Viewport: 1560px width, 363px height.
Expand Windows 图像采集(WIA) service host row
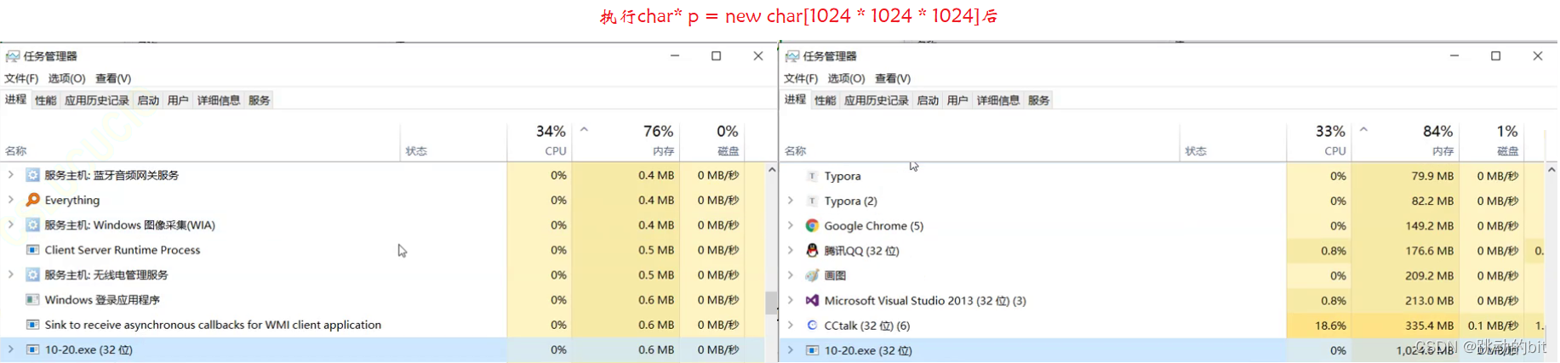[x=10, y=224]
